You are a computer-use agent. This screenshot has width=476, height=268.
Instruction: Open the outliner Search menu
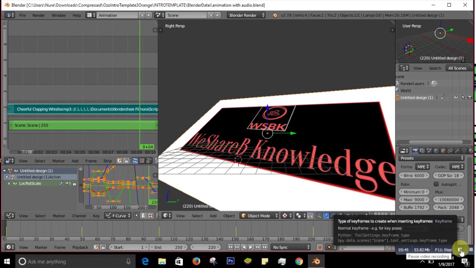coord(435,68)
